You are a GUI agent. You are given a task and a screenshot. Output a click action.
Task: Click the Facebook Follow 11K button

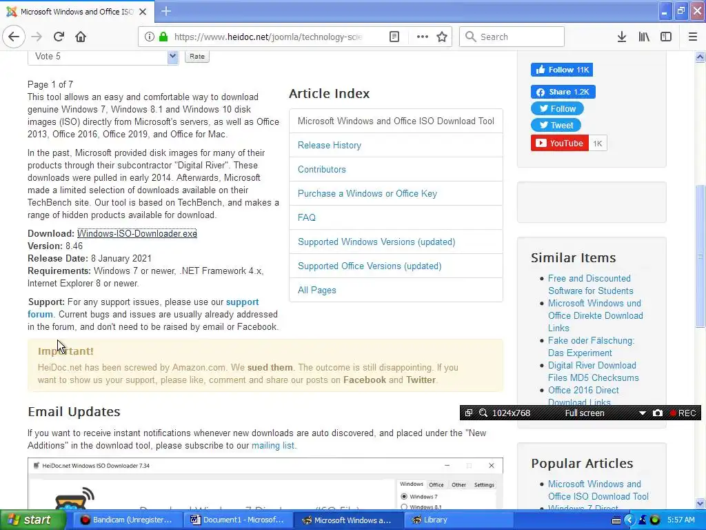click(561, 70)
